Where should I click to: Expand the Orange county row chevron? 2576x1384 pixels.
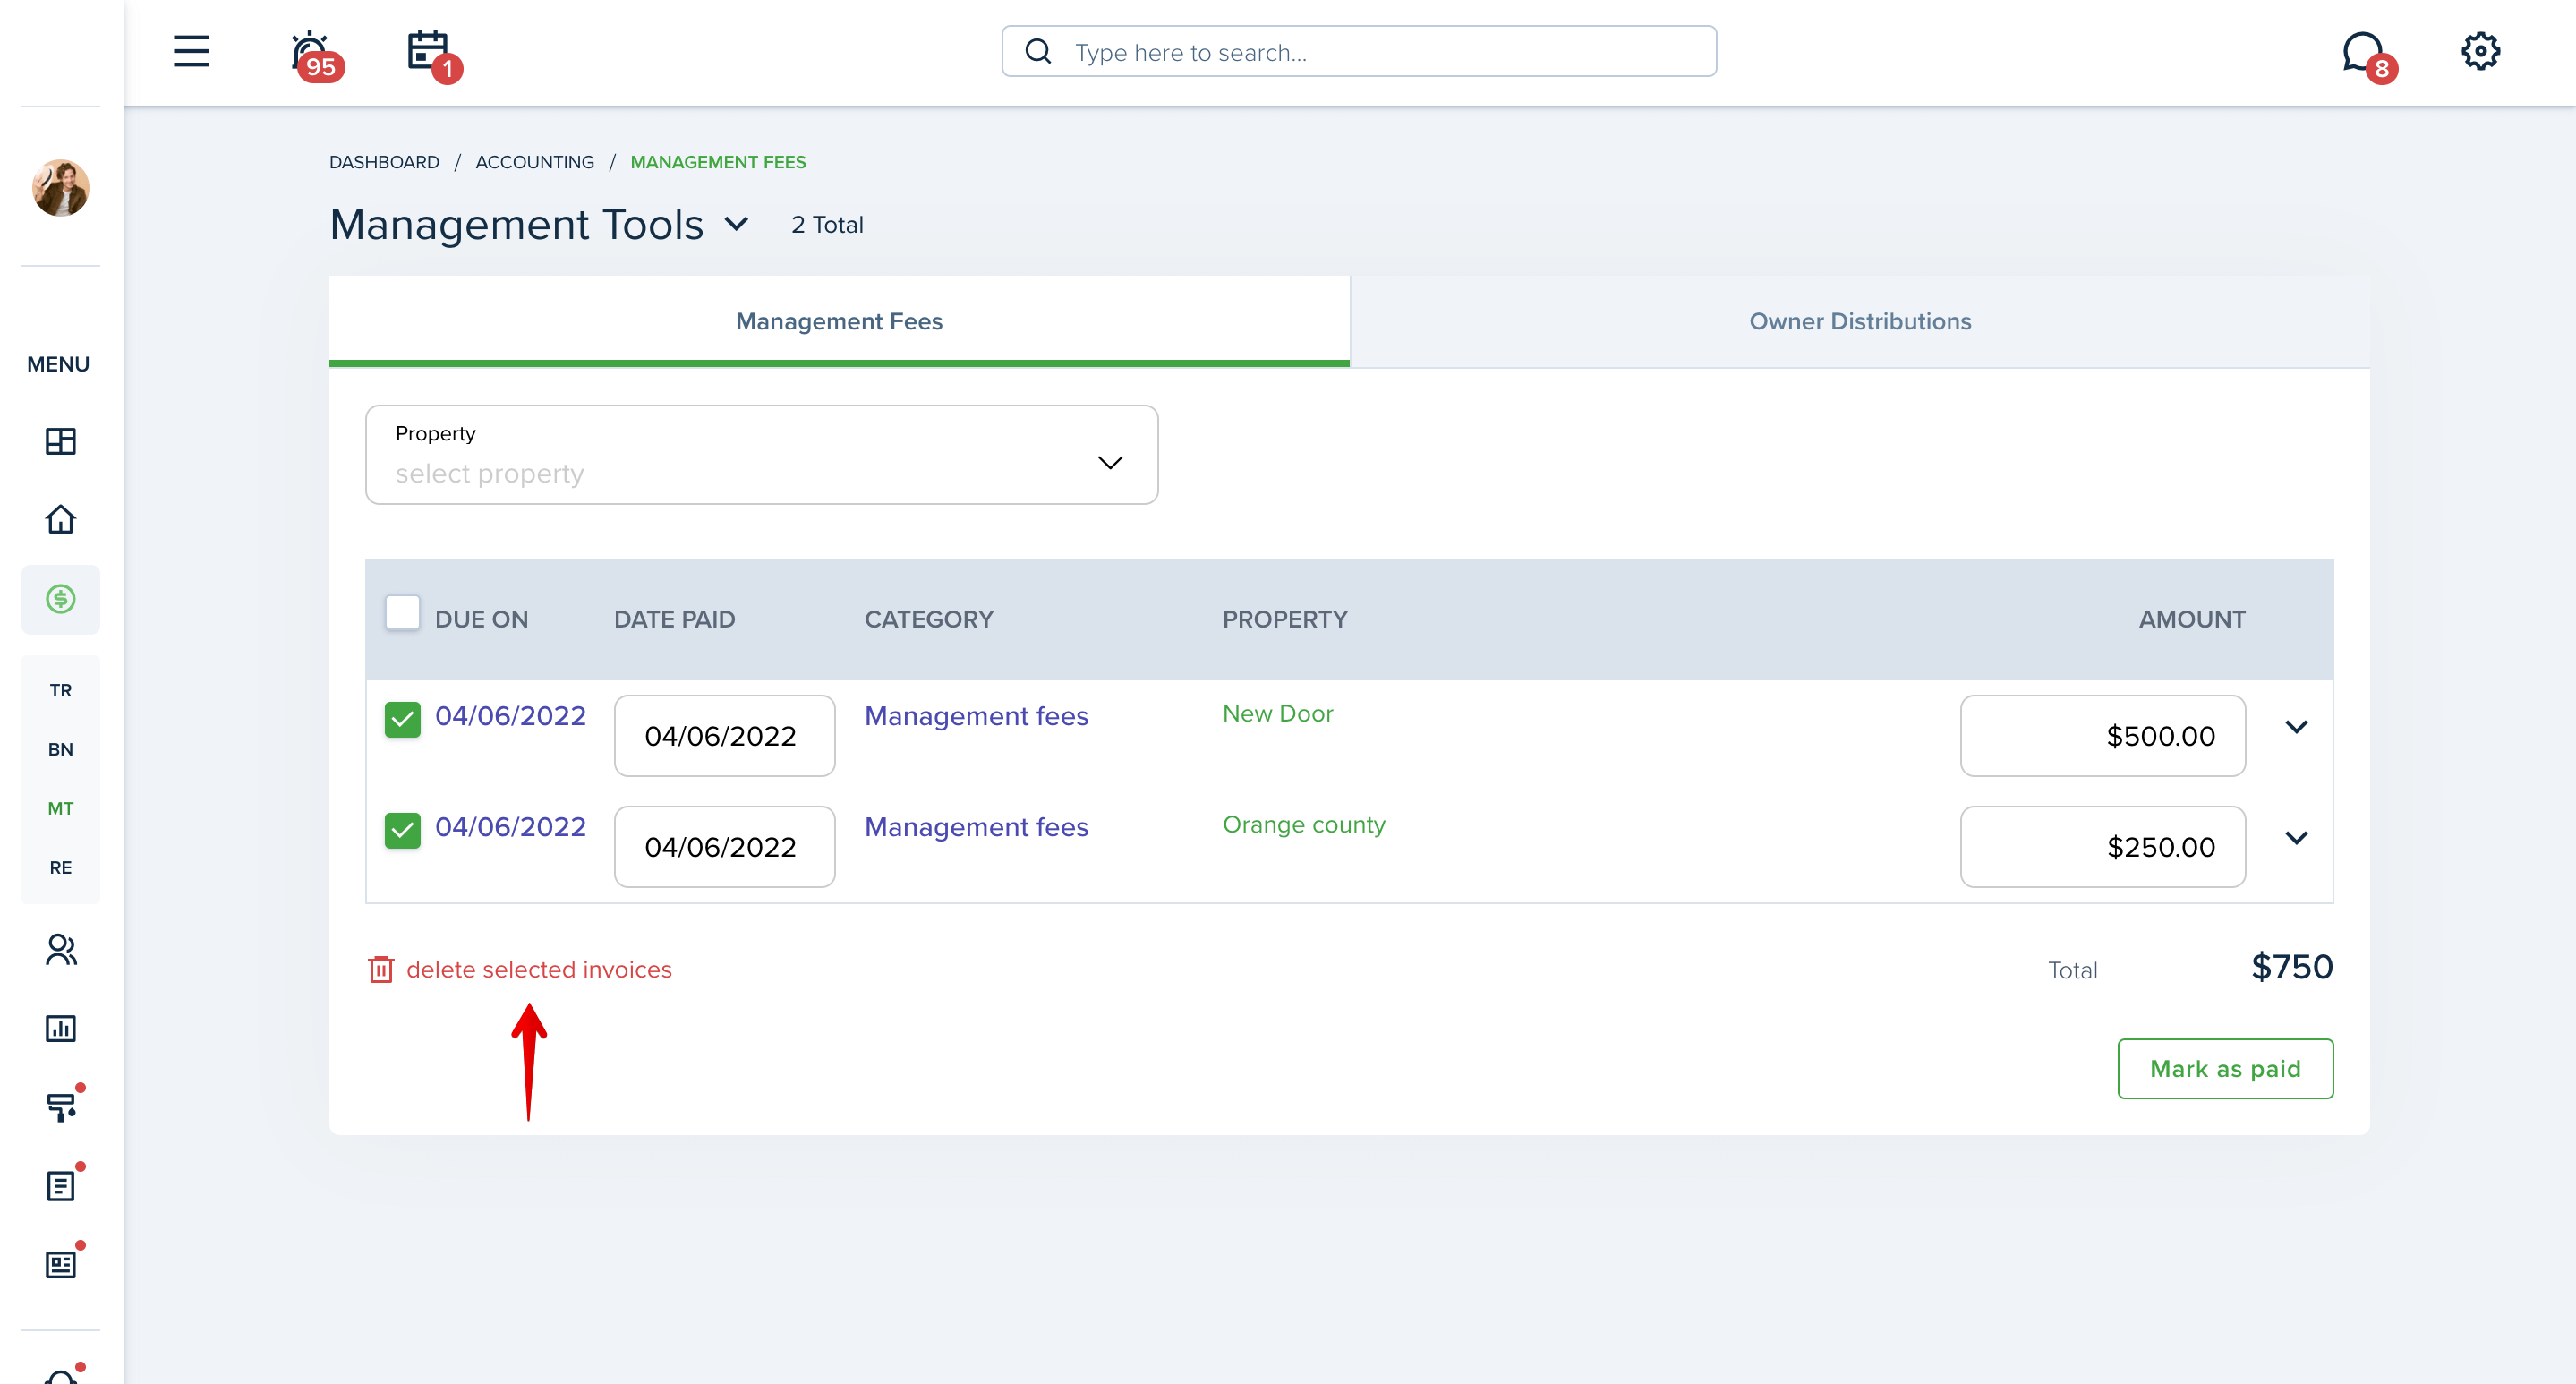pos(2296,838)
